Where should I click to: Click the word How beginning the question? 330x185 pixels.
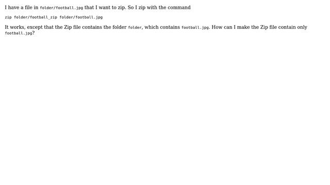(217, 27)
